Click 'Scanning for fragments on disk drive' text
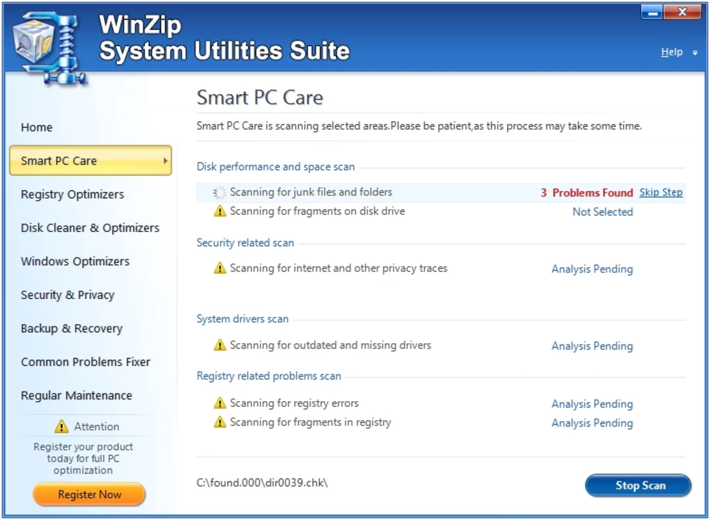Viewport: 711px width, 520px height. (317, 211)
